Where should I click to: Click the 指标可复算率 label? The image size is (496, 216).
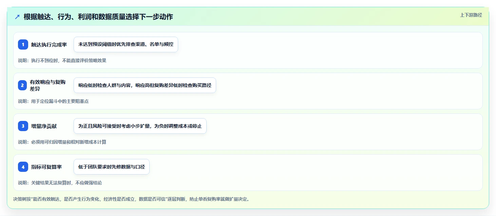pos(46,167)
